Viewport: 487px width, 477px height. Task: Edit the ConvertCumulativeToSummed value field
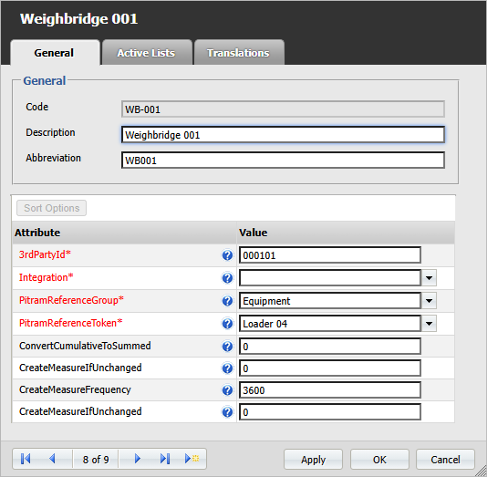point(330,347)
